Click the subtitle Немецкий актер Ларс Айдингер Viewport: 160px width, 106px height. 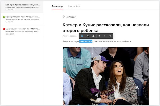pos(23,32)
